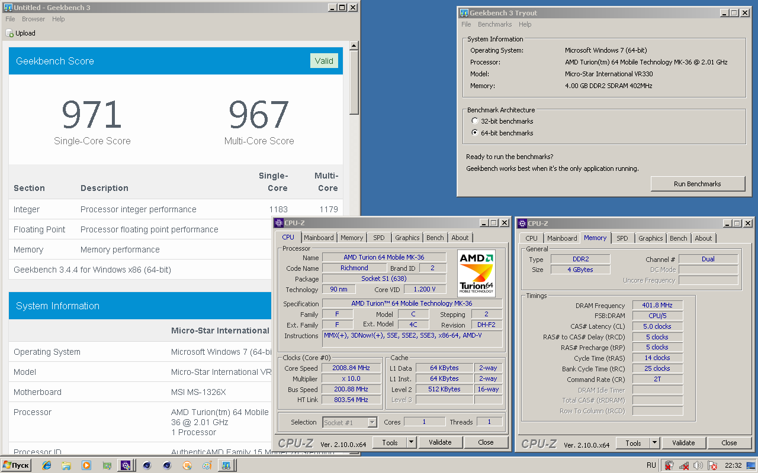
Task: Switch to CPU tab in right CPU-Z window
Action: [x=532, y=238]
